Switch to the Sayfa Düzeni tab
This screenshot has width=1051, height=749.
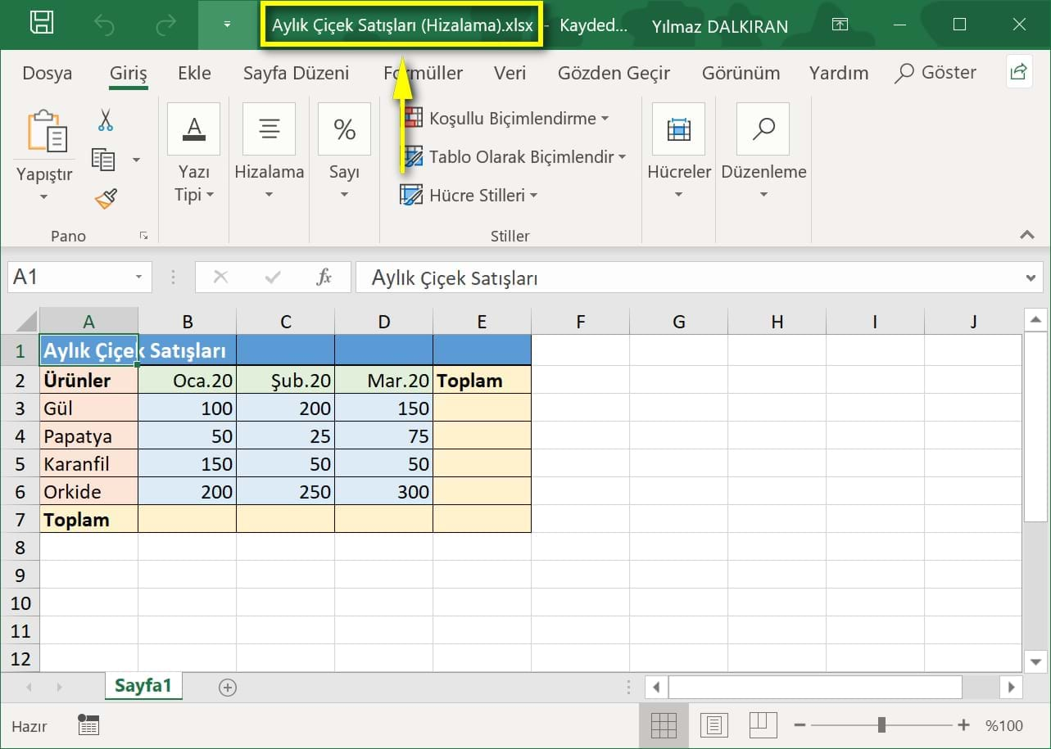click(x=297, y=73)
